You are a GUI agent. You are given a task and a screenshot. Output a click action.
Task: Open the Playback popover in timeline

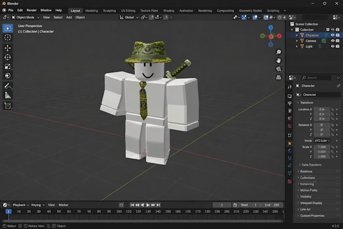point(21,205)
